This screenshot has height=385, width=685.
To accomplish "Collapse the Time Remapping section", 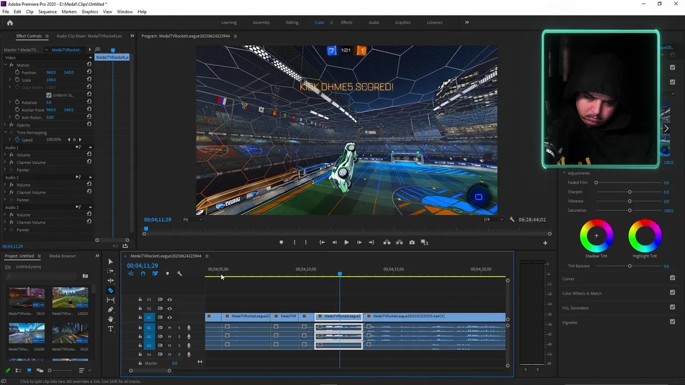I will pyautogui.click(x=5, y=133).
